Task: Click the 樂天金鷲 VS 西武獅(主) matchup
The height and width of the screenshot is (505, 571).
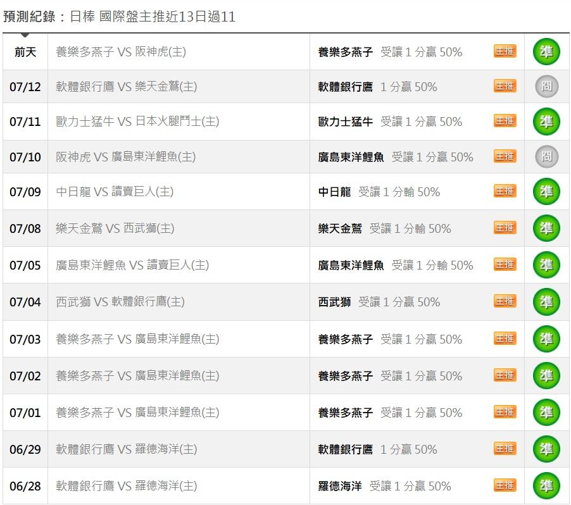Action: coord(115,228)
